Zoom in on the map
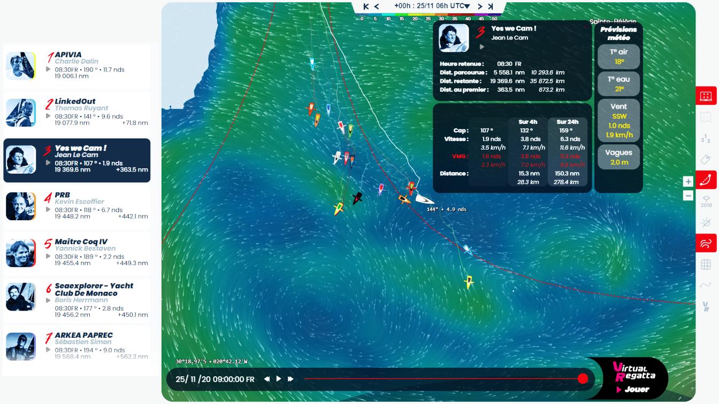719x404 pixels. (x=688, y=182)
